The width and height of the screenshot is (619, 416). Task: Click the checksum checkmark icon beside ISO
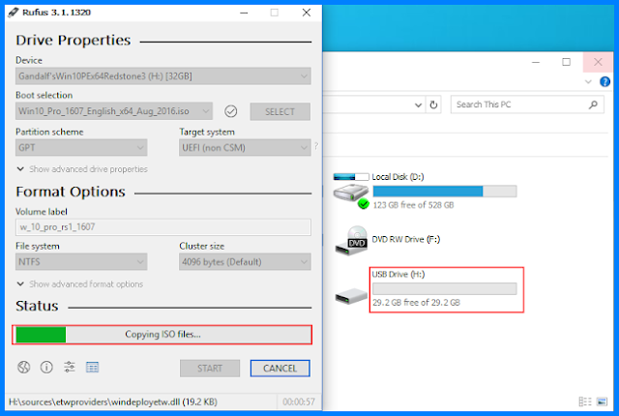[231, 111]
